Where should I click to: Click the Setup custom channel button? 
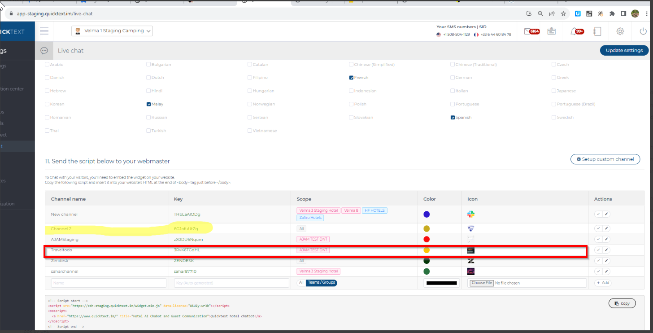pyautogui.click(x=605, y=159)
